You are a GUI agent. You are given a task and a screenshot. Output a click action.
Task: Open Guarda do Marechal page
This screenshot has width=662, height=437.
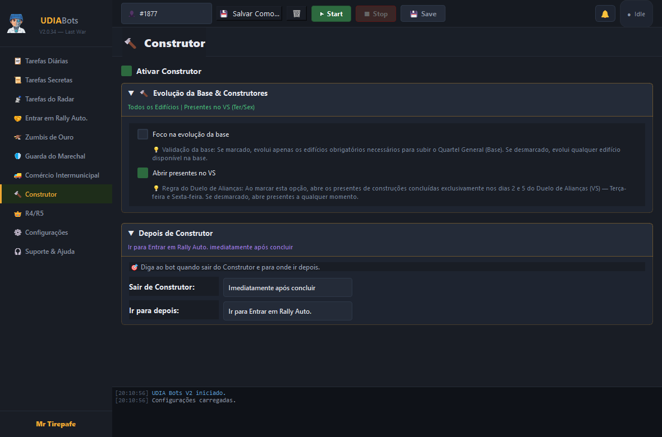pos(56,156)
